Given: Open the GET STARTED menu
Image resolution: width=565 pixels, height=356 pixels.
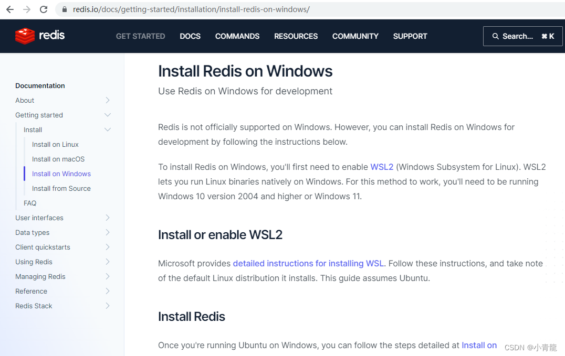Looking at the screenshot, I should click(x=141, y=36).
